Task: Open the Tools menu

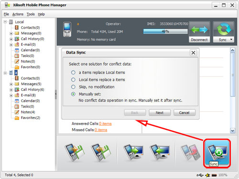Action: pyautogui.click(x=31, y=14)
